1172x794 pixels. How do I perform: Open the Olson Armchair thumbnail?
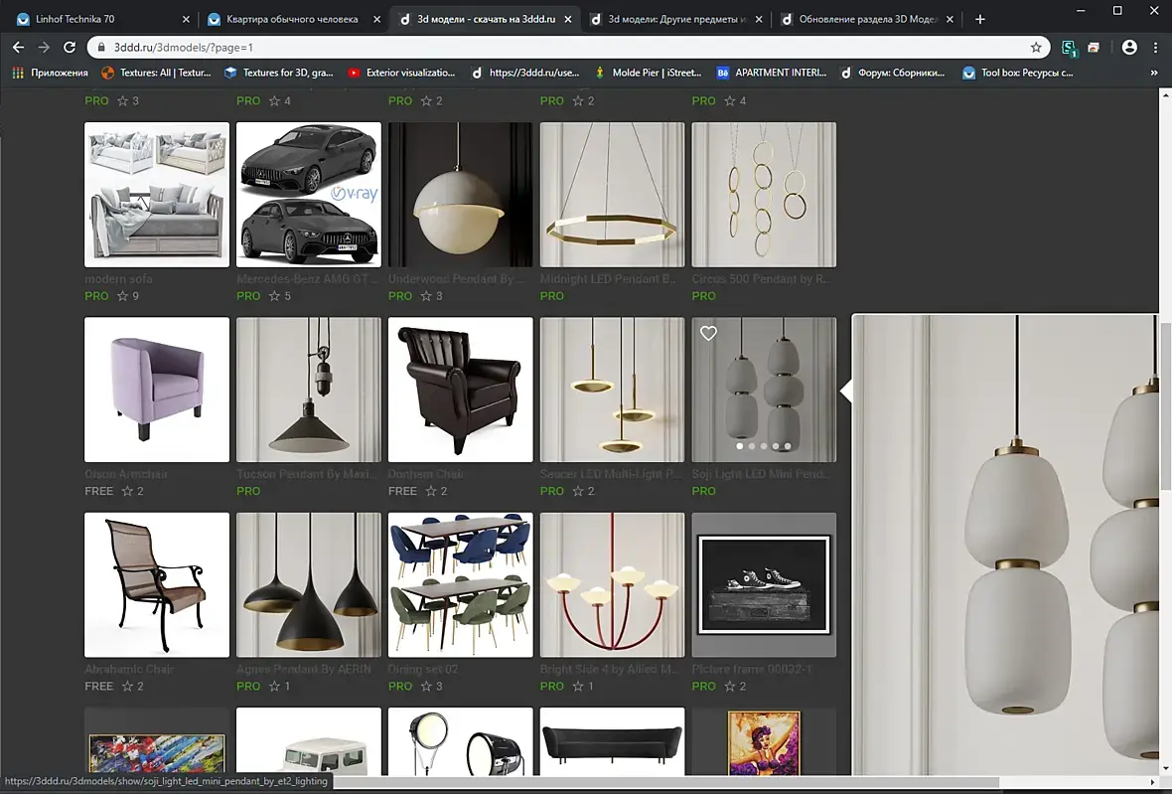157,390
